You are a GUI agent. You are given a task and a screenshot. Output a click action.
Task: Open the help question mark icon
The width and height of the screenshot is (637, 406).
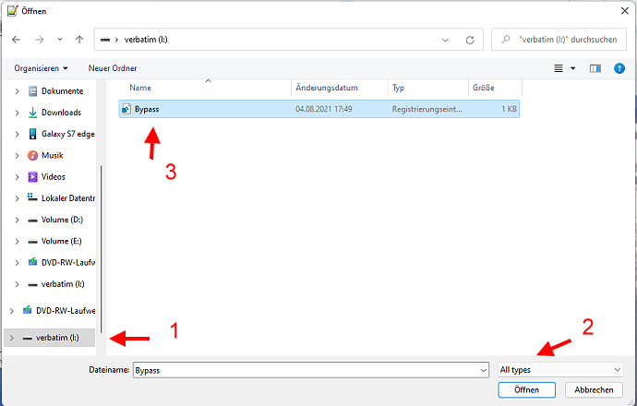pos(619,68)
